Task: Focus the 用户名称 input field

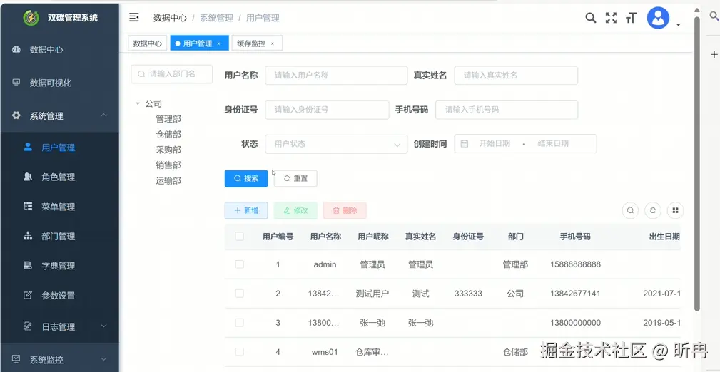Action: (x=336, y=76)
